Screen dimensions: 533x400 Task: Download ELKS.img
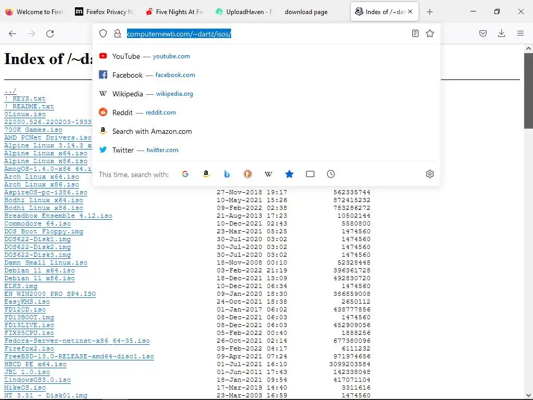pyautogui.click(x=21, y=286)
